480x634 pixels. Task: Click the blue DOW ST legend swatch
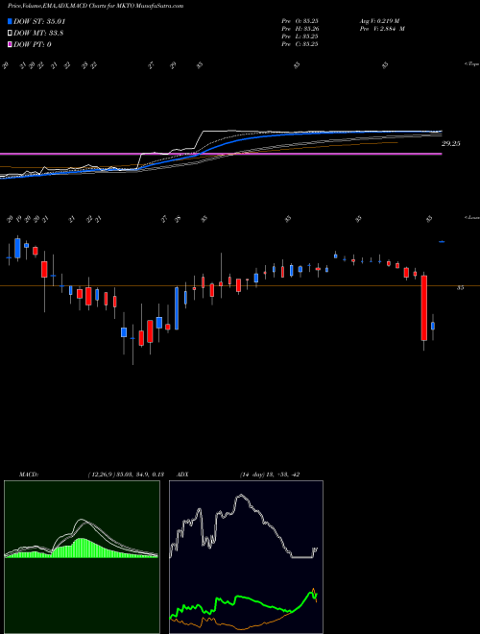[x=11, y=21]
